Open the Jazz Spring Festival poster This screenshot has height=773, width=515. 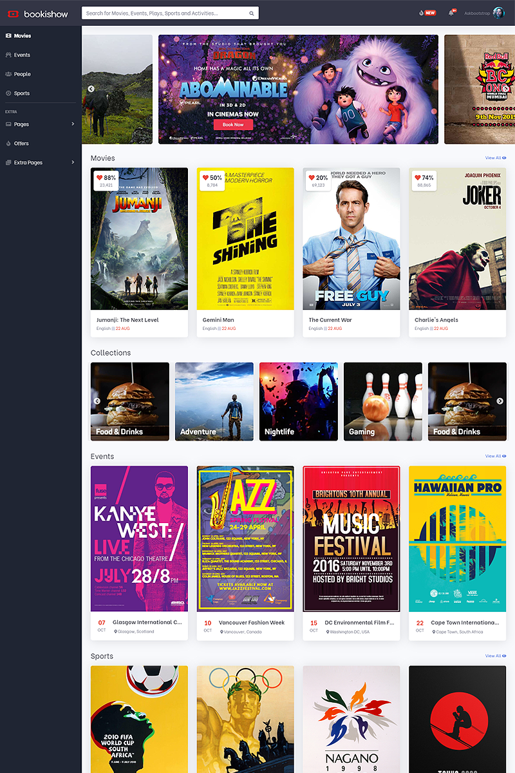click(x=245, y=539)
